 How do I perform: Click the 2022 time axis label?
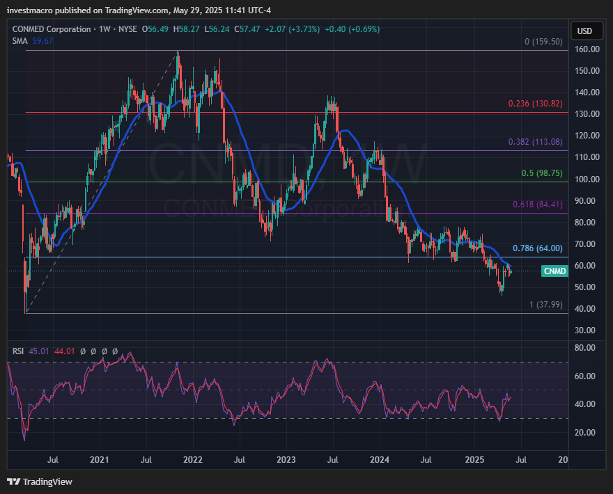pos(193,460)
